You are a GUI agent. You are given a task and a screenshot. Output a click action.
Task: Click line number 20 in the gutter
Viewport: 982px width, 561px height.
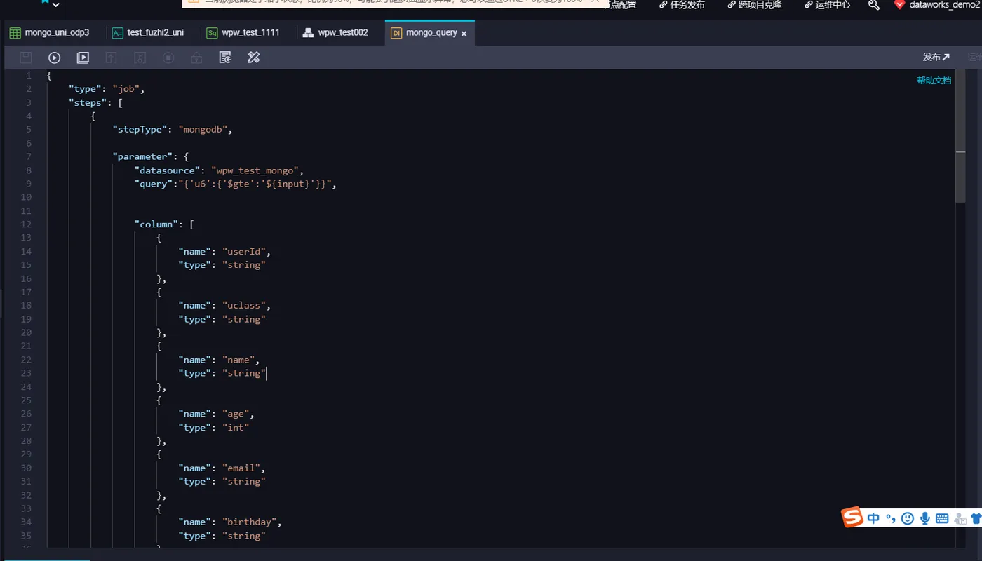coord(26,332)
